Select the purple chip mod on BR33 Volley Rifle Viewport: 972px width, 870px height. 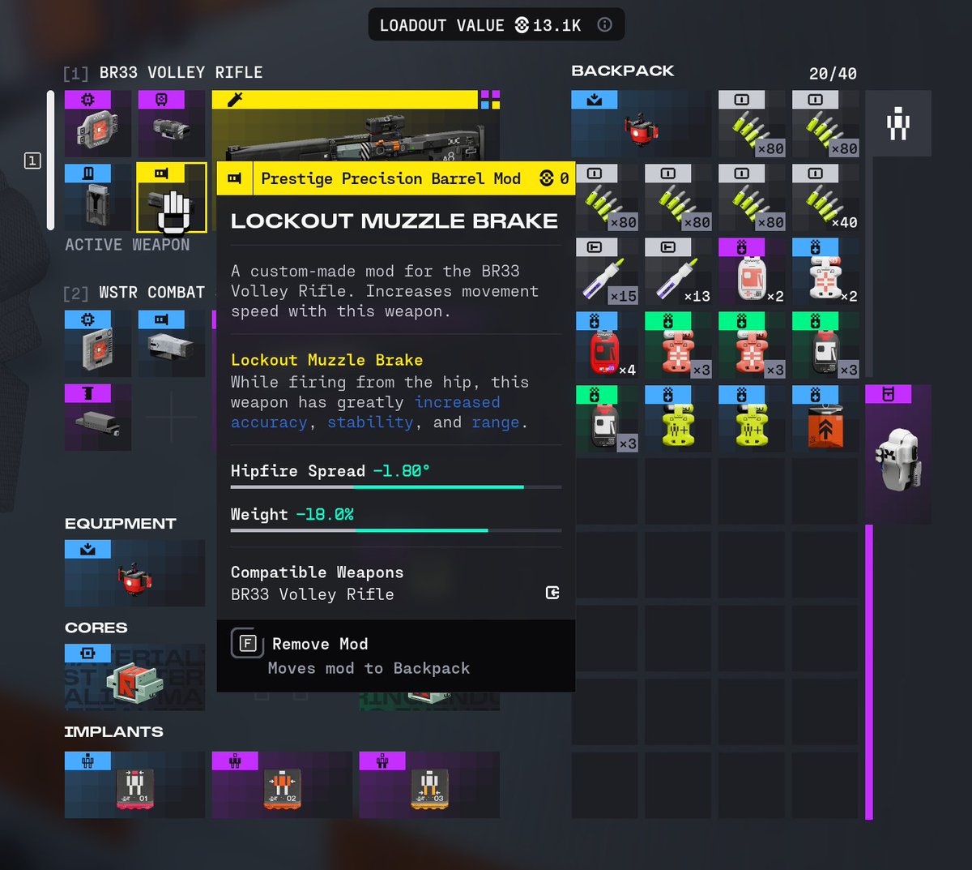(x=98, y=123)
